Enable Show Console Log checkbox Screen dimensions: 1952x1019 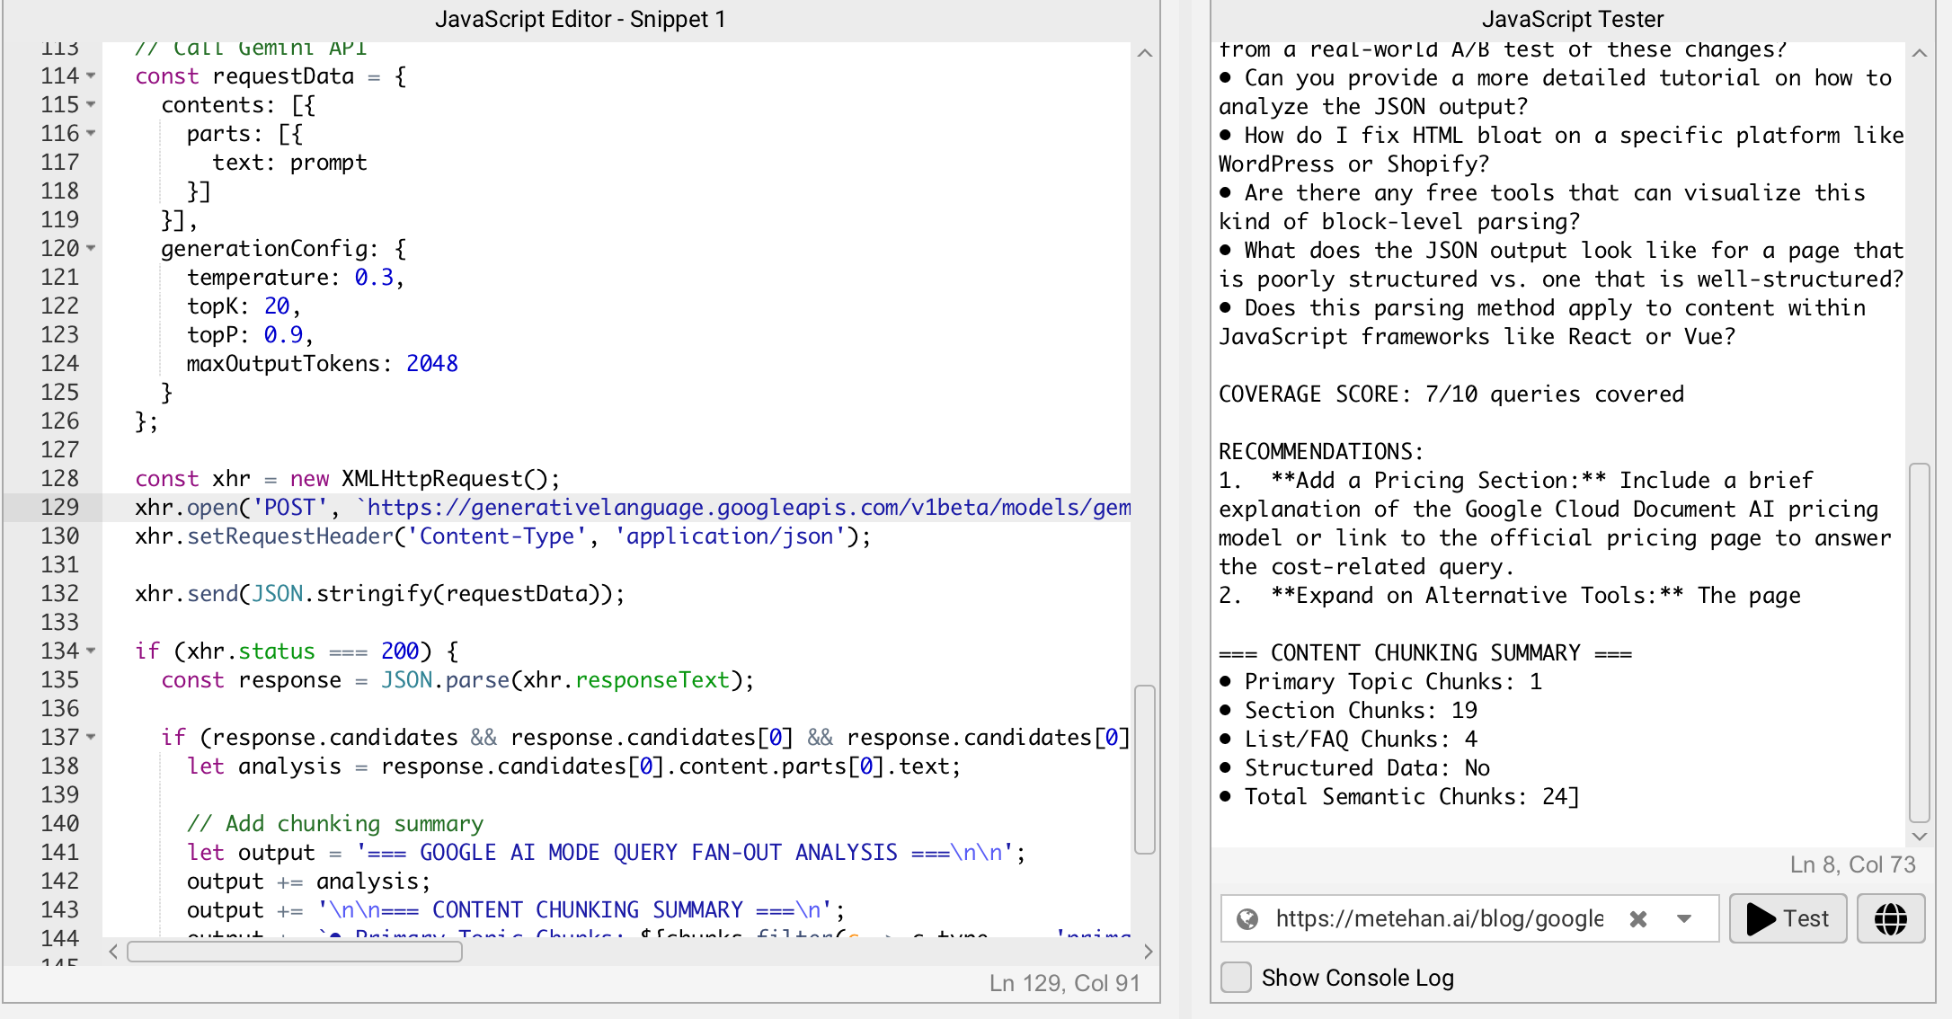(1237, 978)
